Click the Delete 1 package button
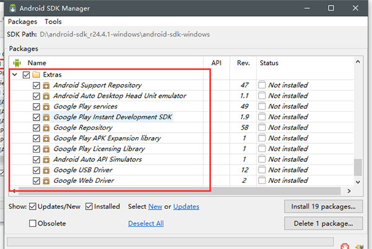The image size is (372, 249). pos(322,223)
